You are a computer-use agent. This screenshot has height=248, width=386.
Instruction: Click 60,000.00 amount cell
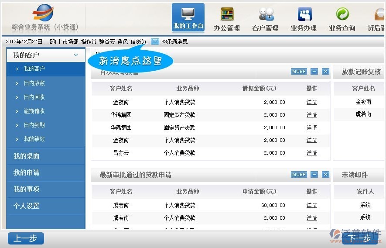273,205
